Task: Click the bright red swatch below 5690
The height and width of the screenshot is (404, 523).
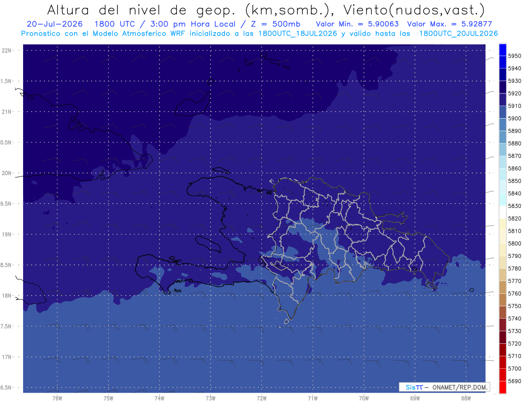Action: tap(503, 387)
